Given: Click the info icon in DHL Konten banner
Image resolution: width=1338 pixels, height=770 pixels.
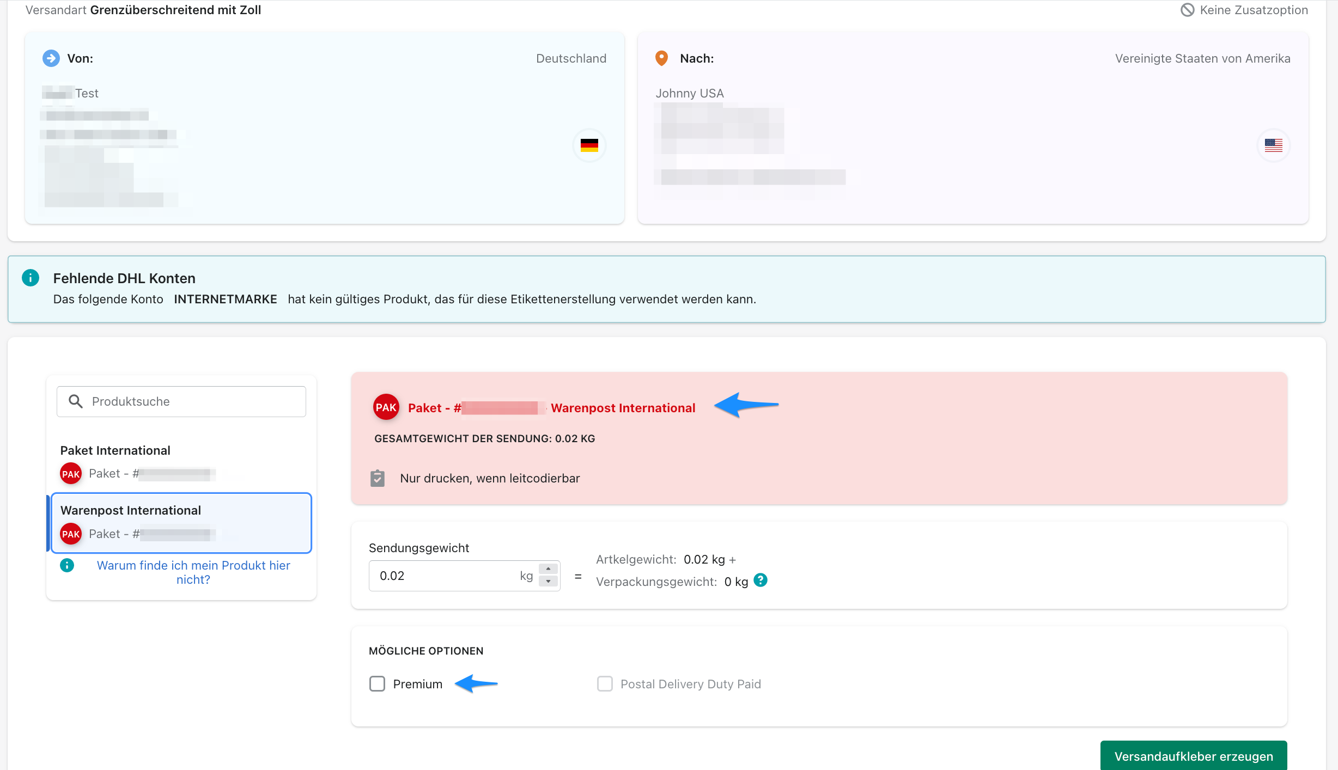Looking at the screenshot, I should click(31, 278).
